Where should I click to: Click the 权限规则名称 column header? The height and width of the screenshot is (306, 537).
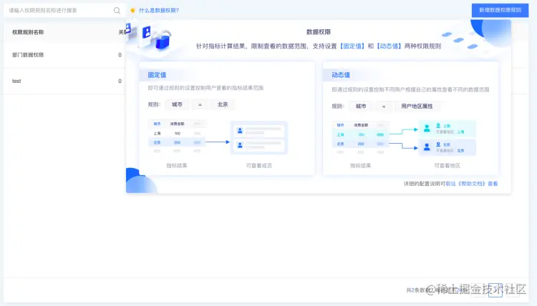point(28,32)
